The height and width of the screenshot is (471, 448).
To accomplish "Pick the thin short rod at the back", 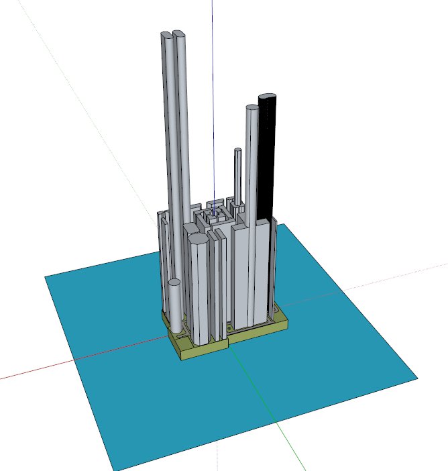I will 237,177.
